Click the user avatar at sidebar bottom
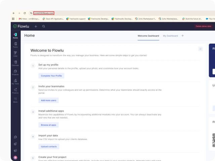The width and height of the screenshot is (215, 161). (x=15, y=158)
